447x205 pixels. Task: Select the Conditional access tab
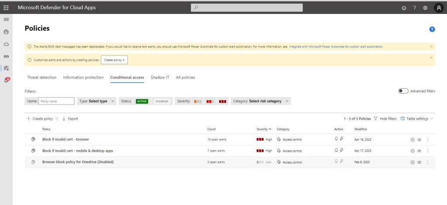click(x=127, y=77)
